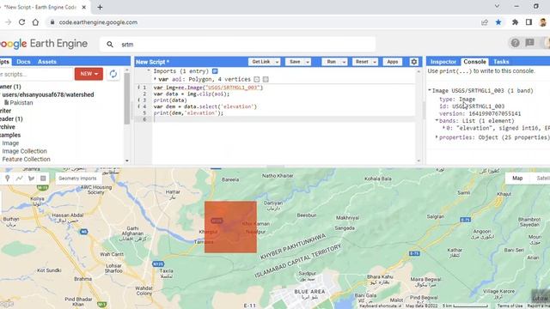The width and height of the screenshot is (550, 309).
Task: Expand band 0 elevation entry
Action: click(x=443, y=128)
